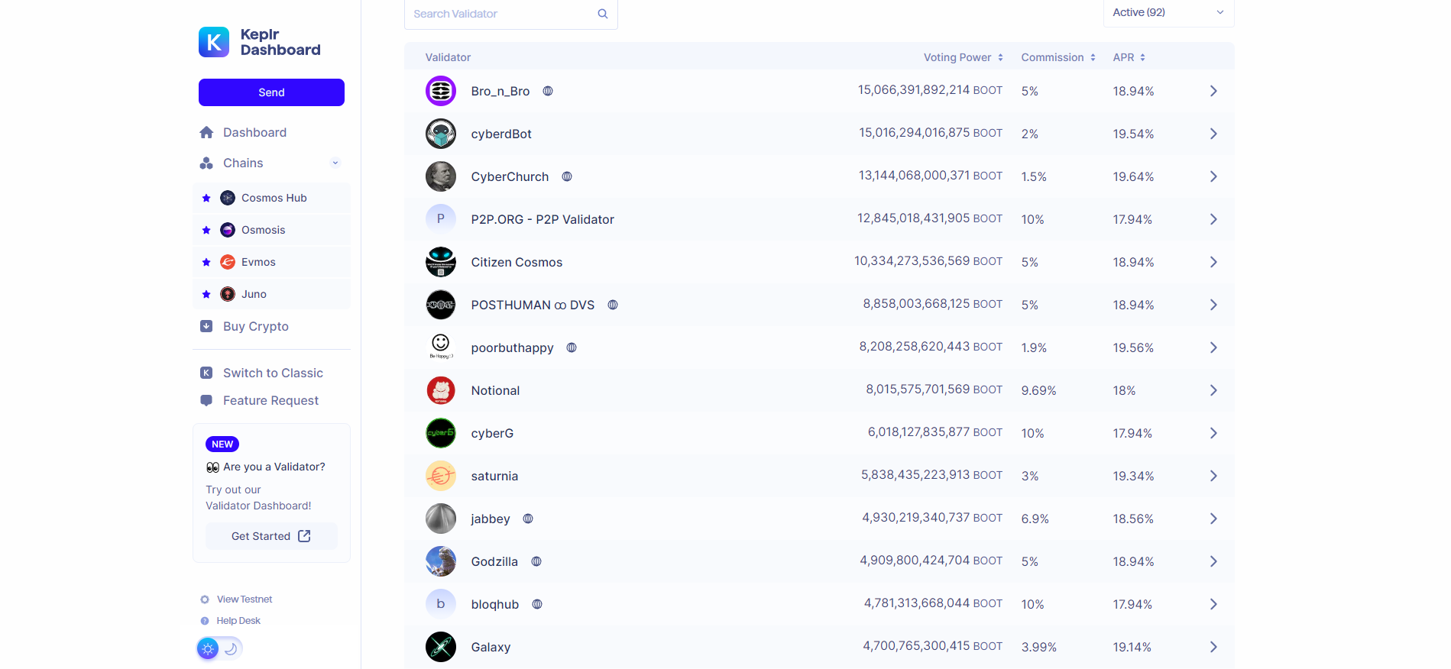Click website icon beside bloqhub
This screenshot has height=669, width=1451.
[537, 604]
